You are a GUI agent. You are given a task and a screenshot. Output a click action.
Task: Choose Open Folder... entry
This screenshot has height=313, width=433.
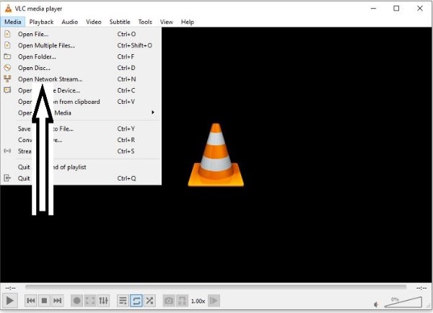(x=81, y=57)
